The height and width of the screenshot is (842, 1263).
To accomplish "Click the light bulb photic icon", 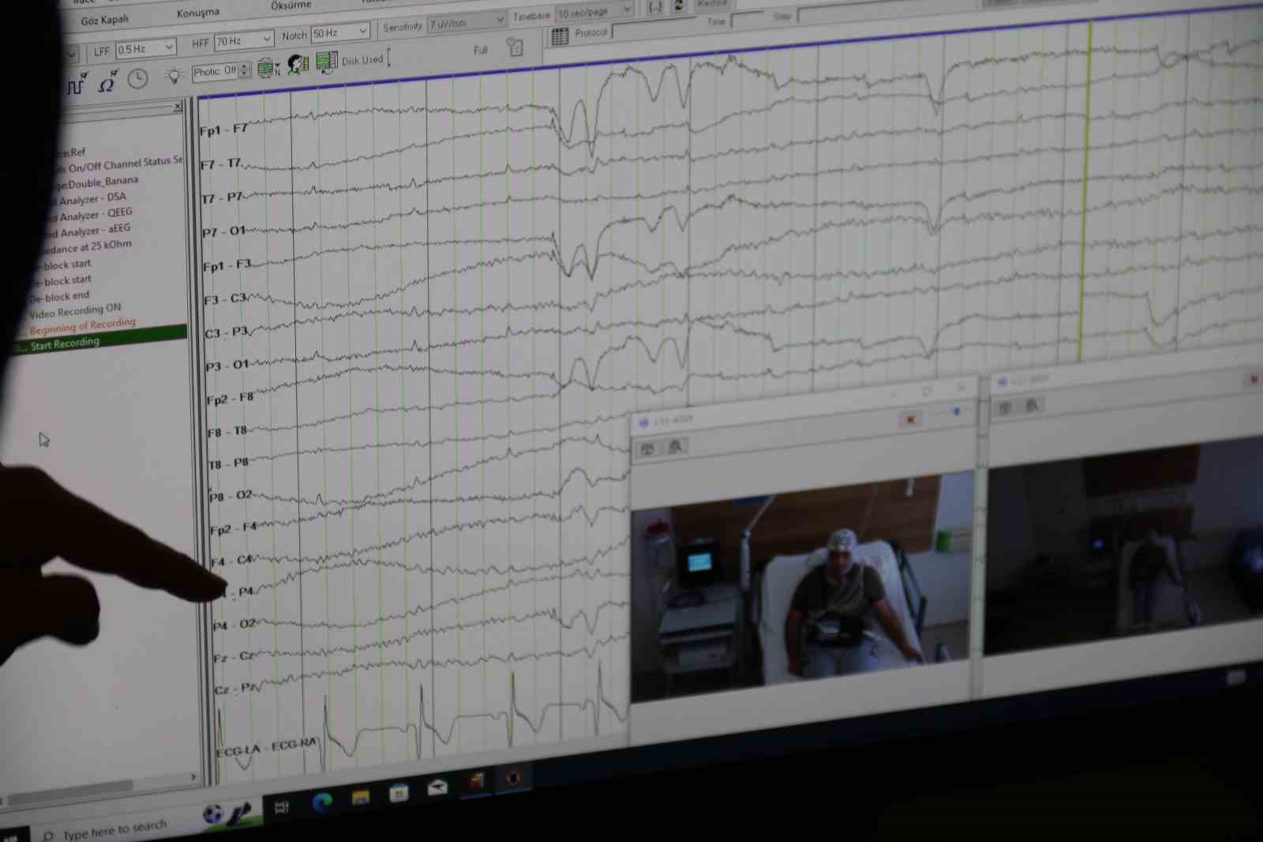I will (x=174, y=76).
